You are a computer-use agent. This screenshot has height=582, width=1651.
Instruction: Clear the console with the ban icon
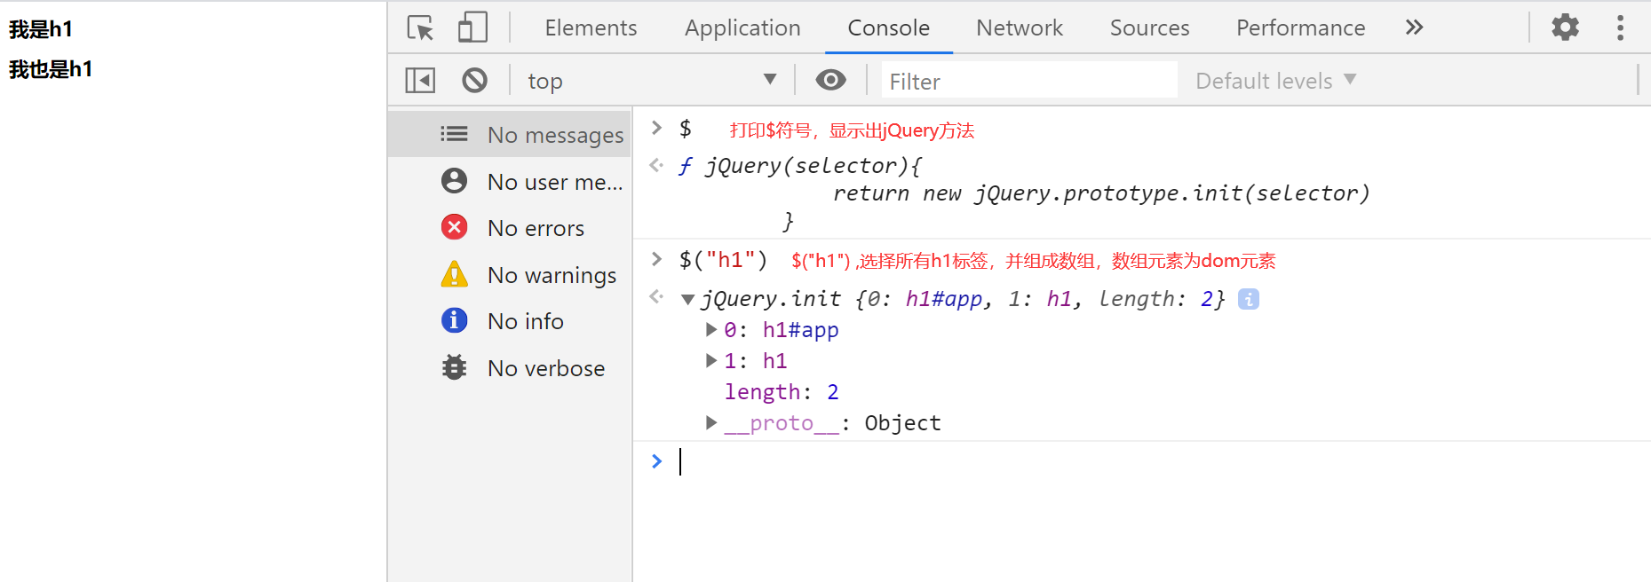(x=474, y=81)
